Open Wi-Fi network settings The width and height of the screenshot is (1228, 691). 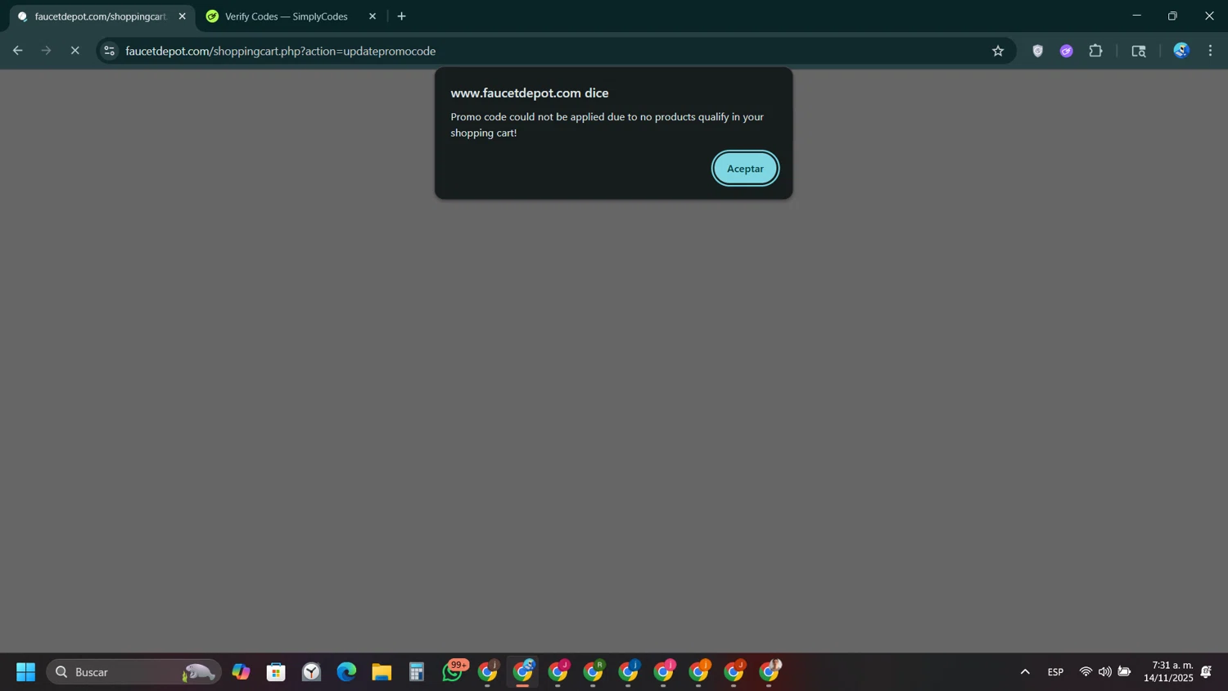(1086, 672)
